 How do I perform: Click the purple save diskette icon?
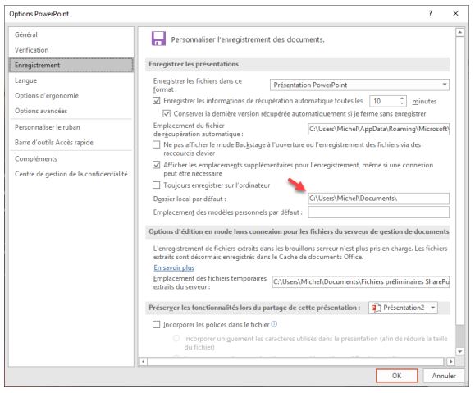pyautogui.click(x=158, y=39)
